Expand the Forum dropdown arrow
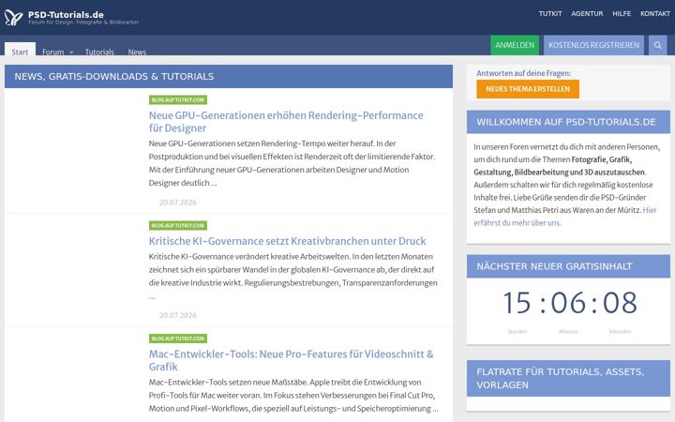 point(71,53)
